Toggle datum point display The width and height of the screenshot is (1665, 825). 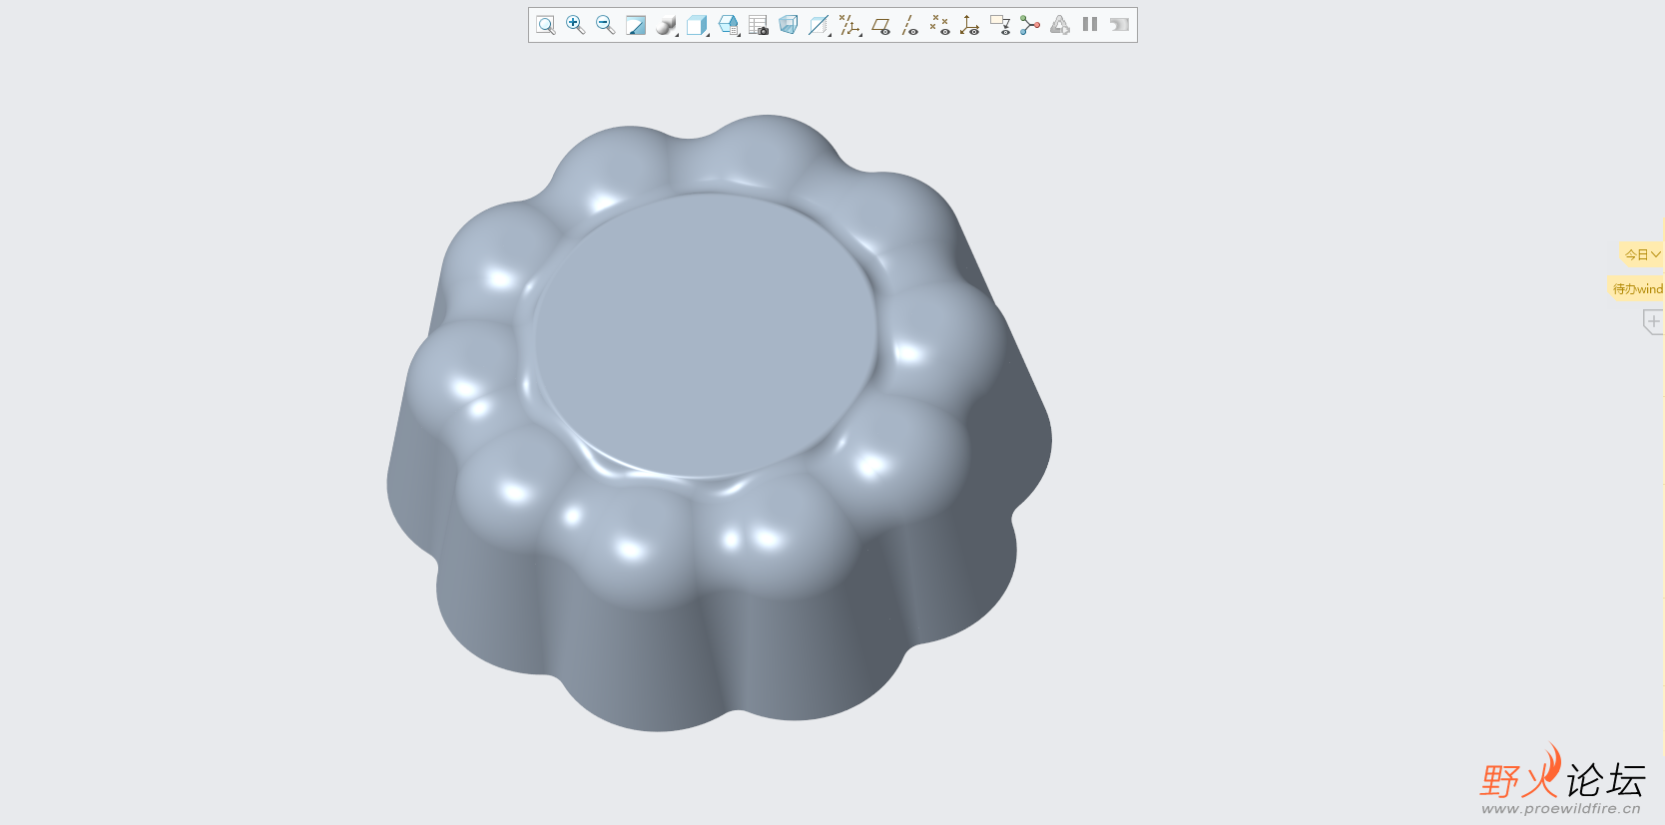(x=939, y=25)
